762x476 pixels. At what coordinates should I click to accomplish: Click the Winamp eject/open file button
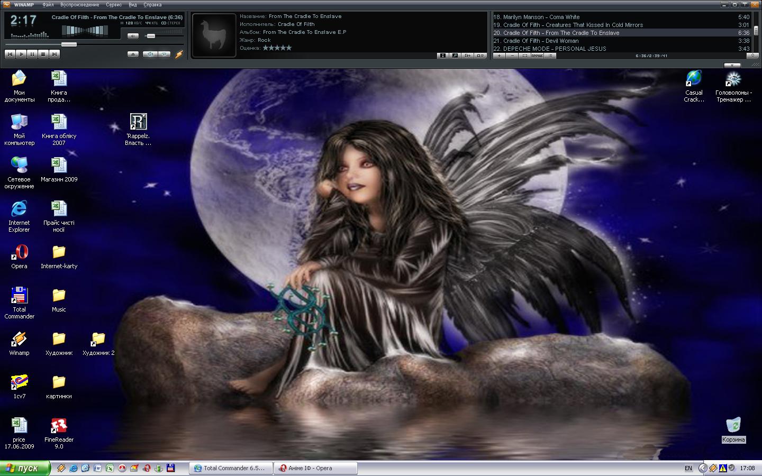133,54
